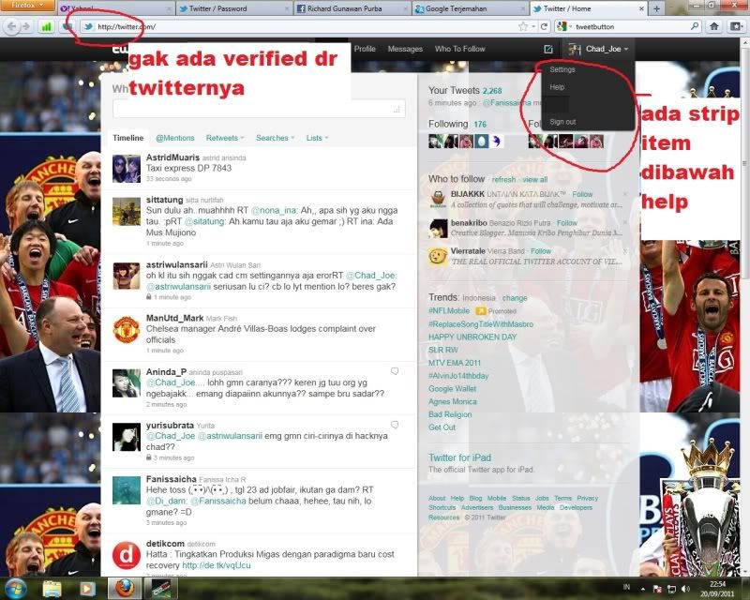The image size is (750, 600).
Task: Click the browser back arrow button
Action: 12,26
